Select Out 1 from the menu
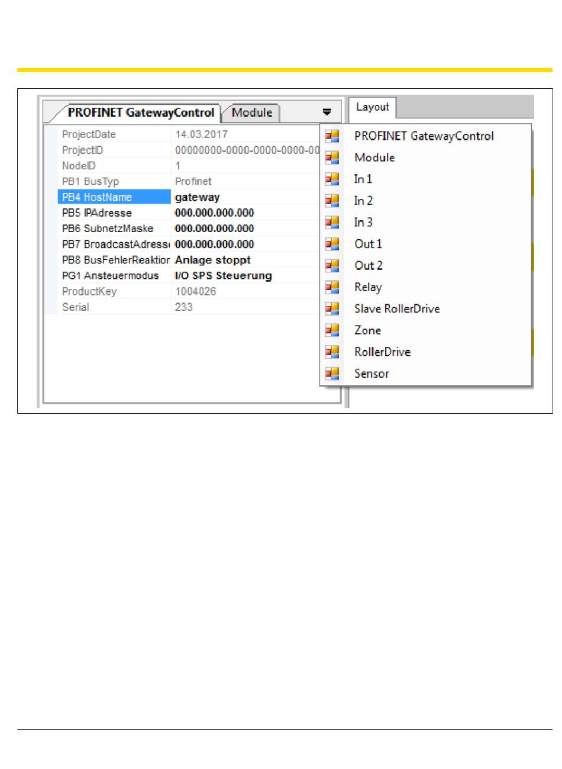562x769 pixels. 368,244
